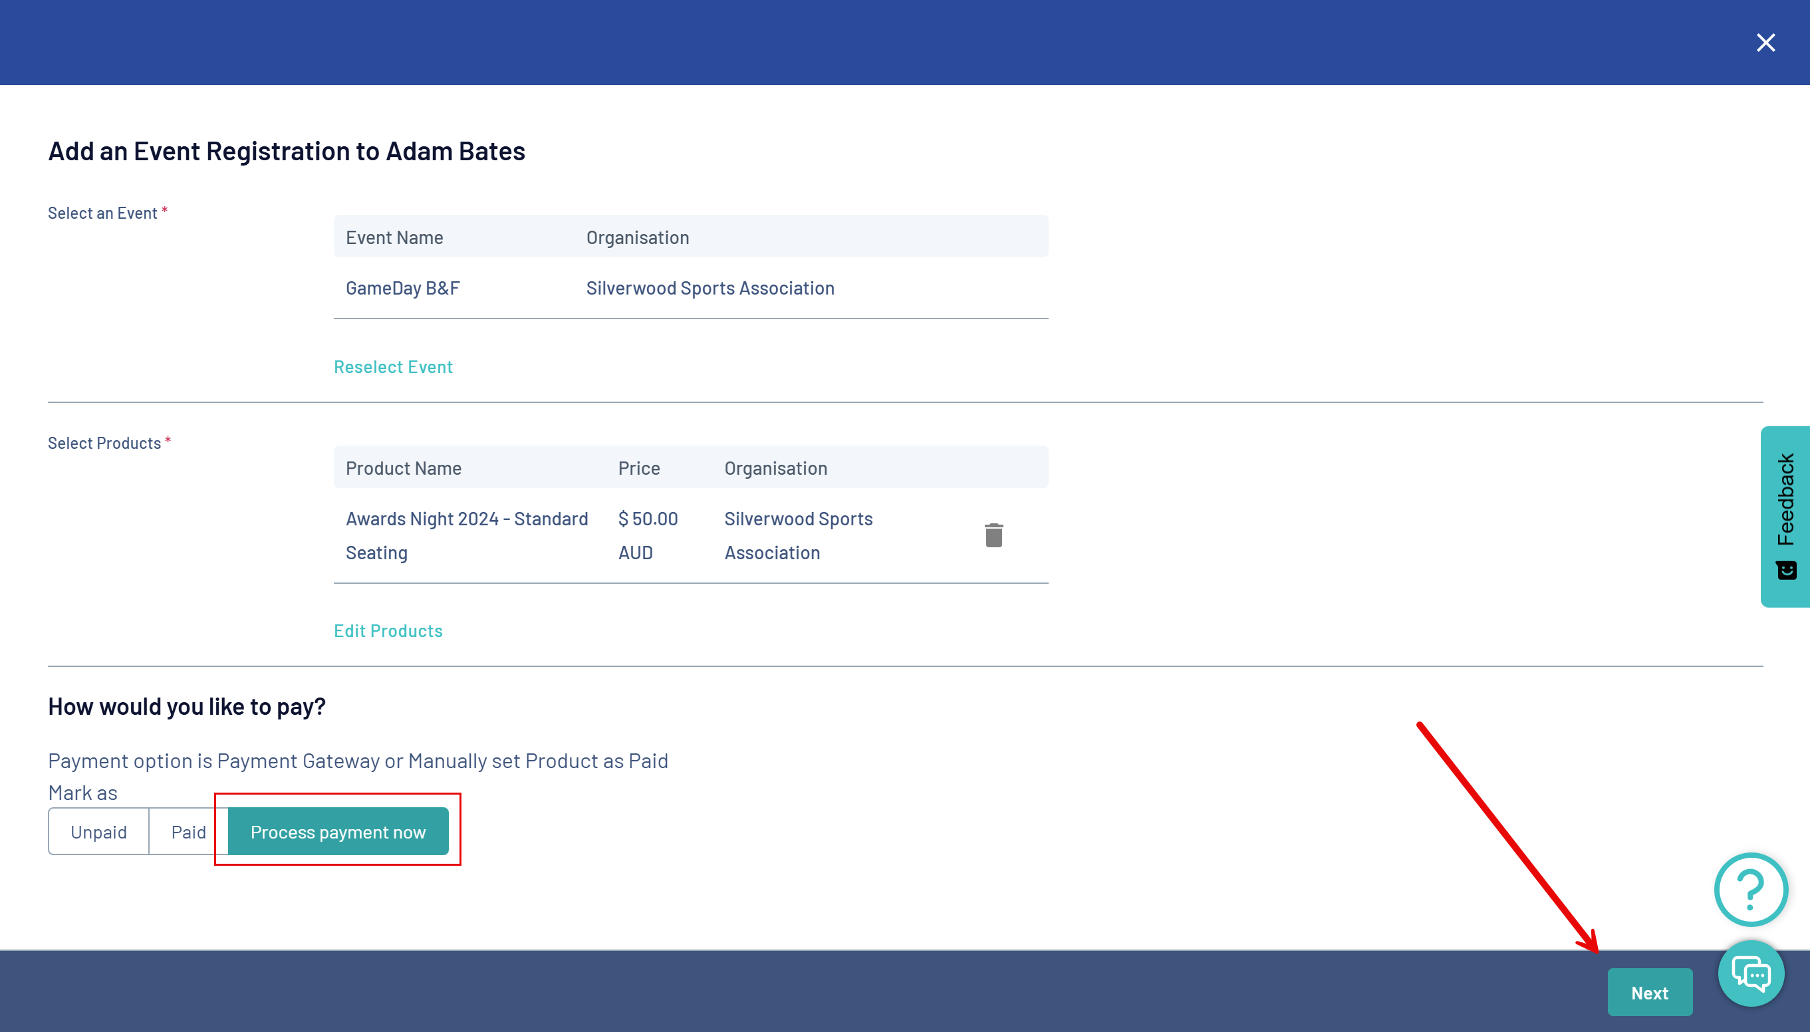The image size is (1810, 1032).
Task: Select the GameDay B&F event row
Action: (x=402, y=288)
